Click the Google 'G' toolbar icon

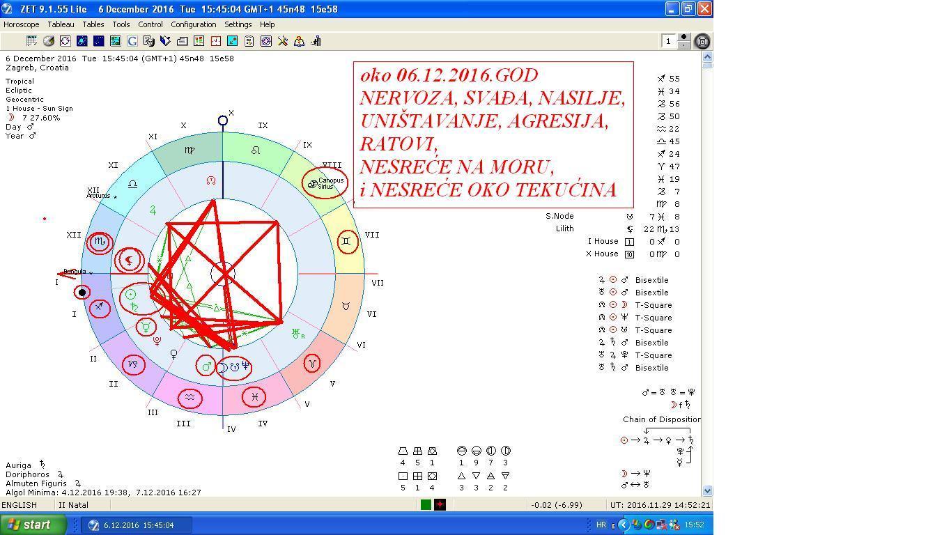[132, 41]
